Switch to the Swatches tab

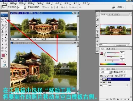109,49
